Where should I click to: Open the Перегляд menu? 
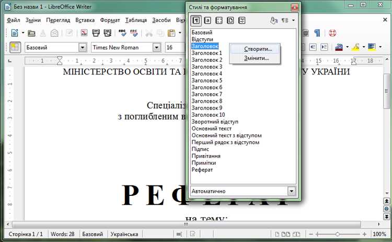tap(58, 20)
